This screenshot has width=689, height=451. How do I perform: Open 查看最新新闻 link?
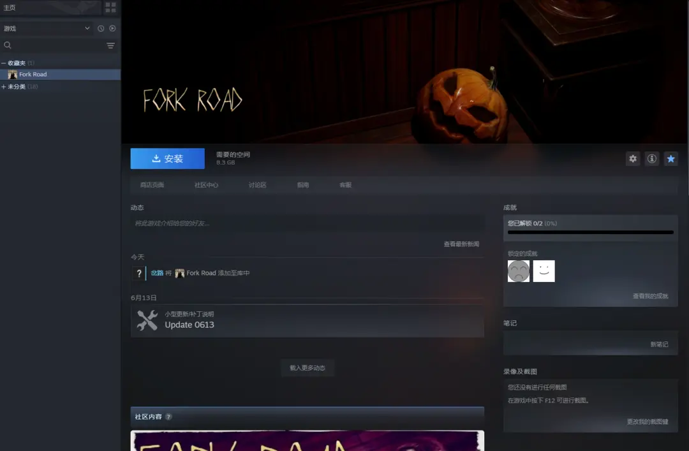click(x=461, y=244)
